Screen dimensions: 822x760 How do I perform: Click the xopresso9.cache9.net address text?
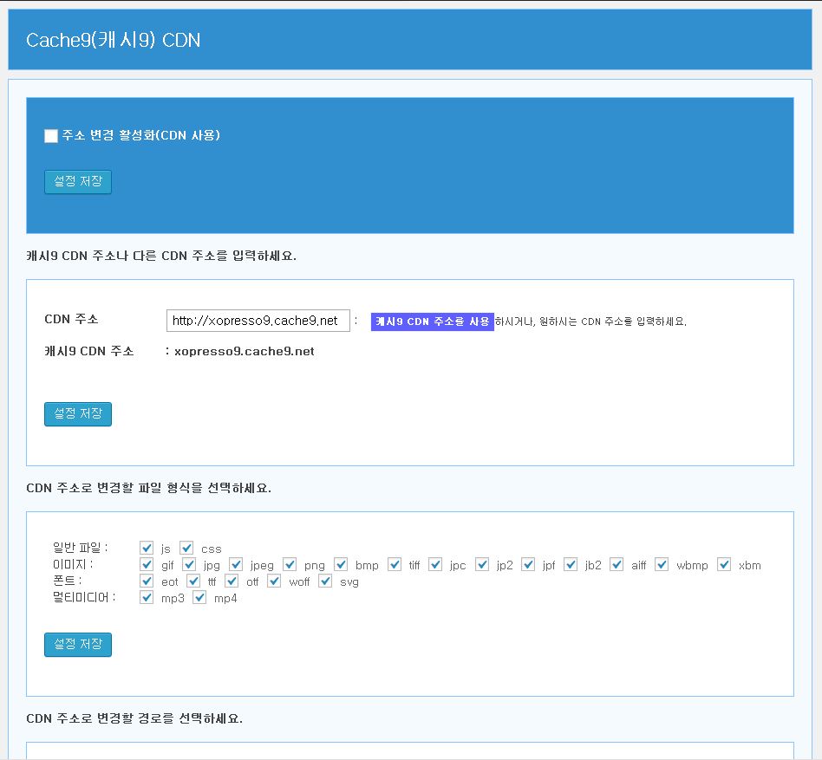(244, 352)
